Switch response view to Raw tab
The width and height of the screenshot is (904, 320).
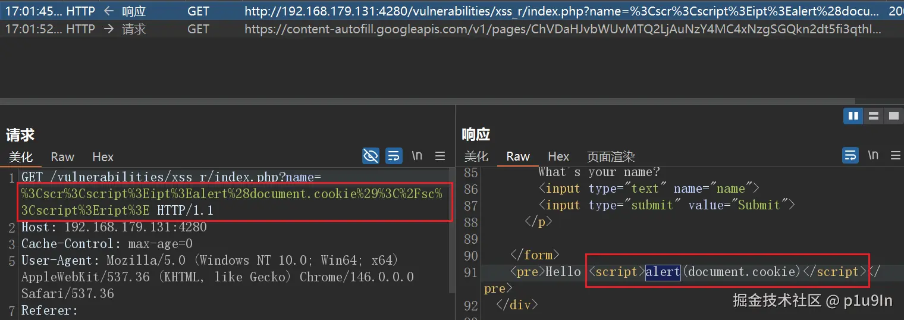point(518,156)
